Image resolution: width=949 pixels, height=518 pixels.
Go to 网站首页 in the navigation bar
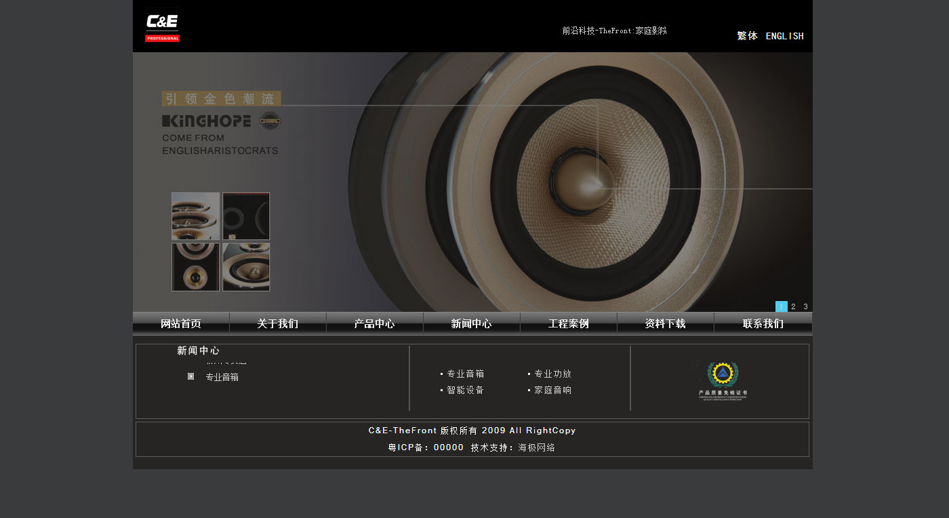181,323
